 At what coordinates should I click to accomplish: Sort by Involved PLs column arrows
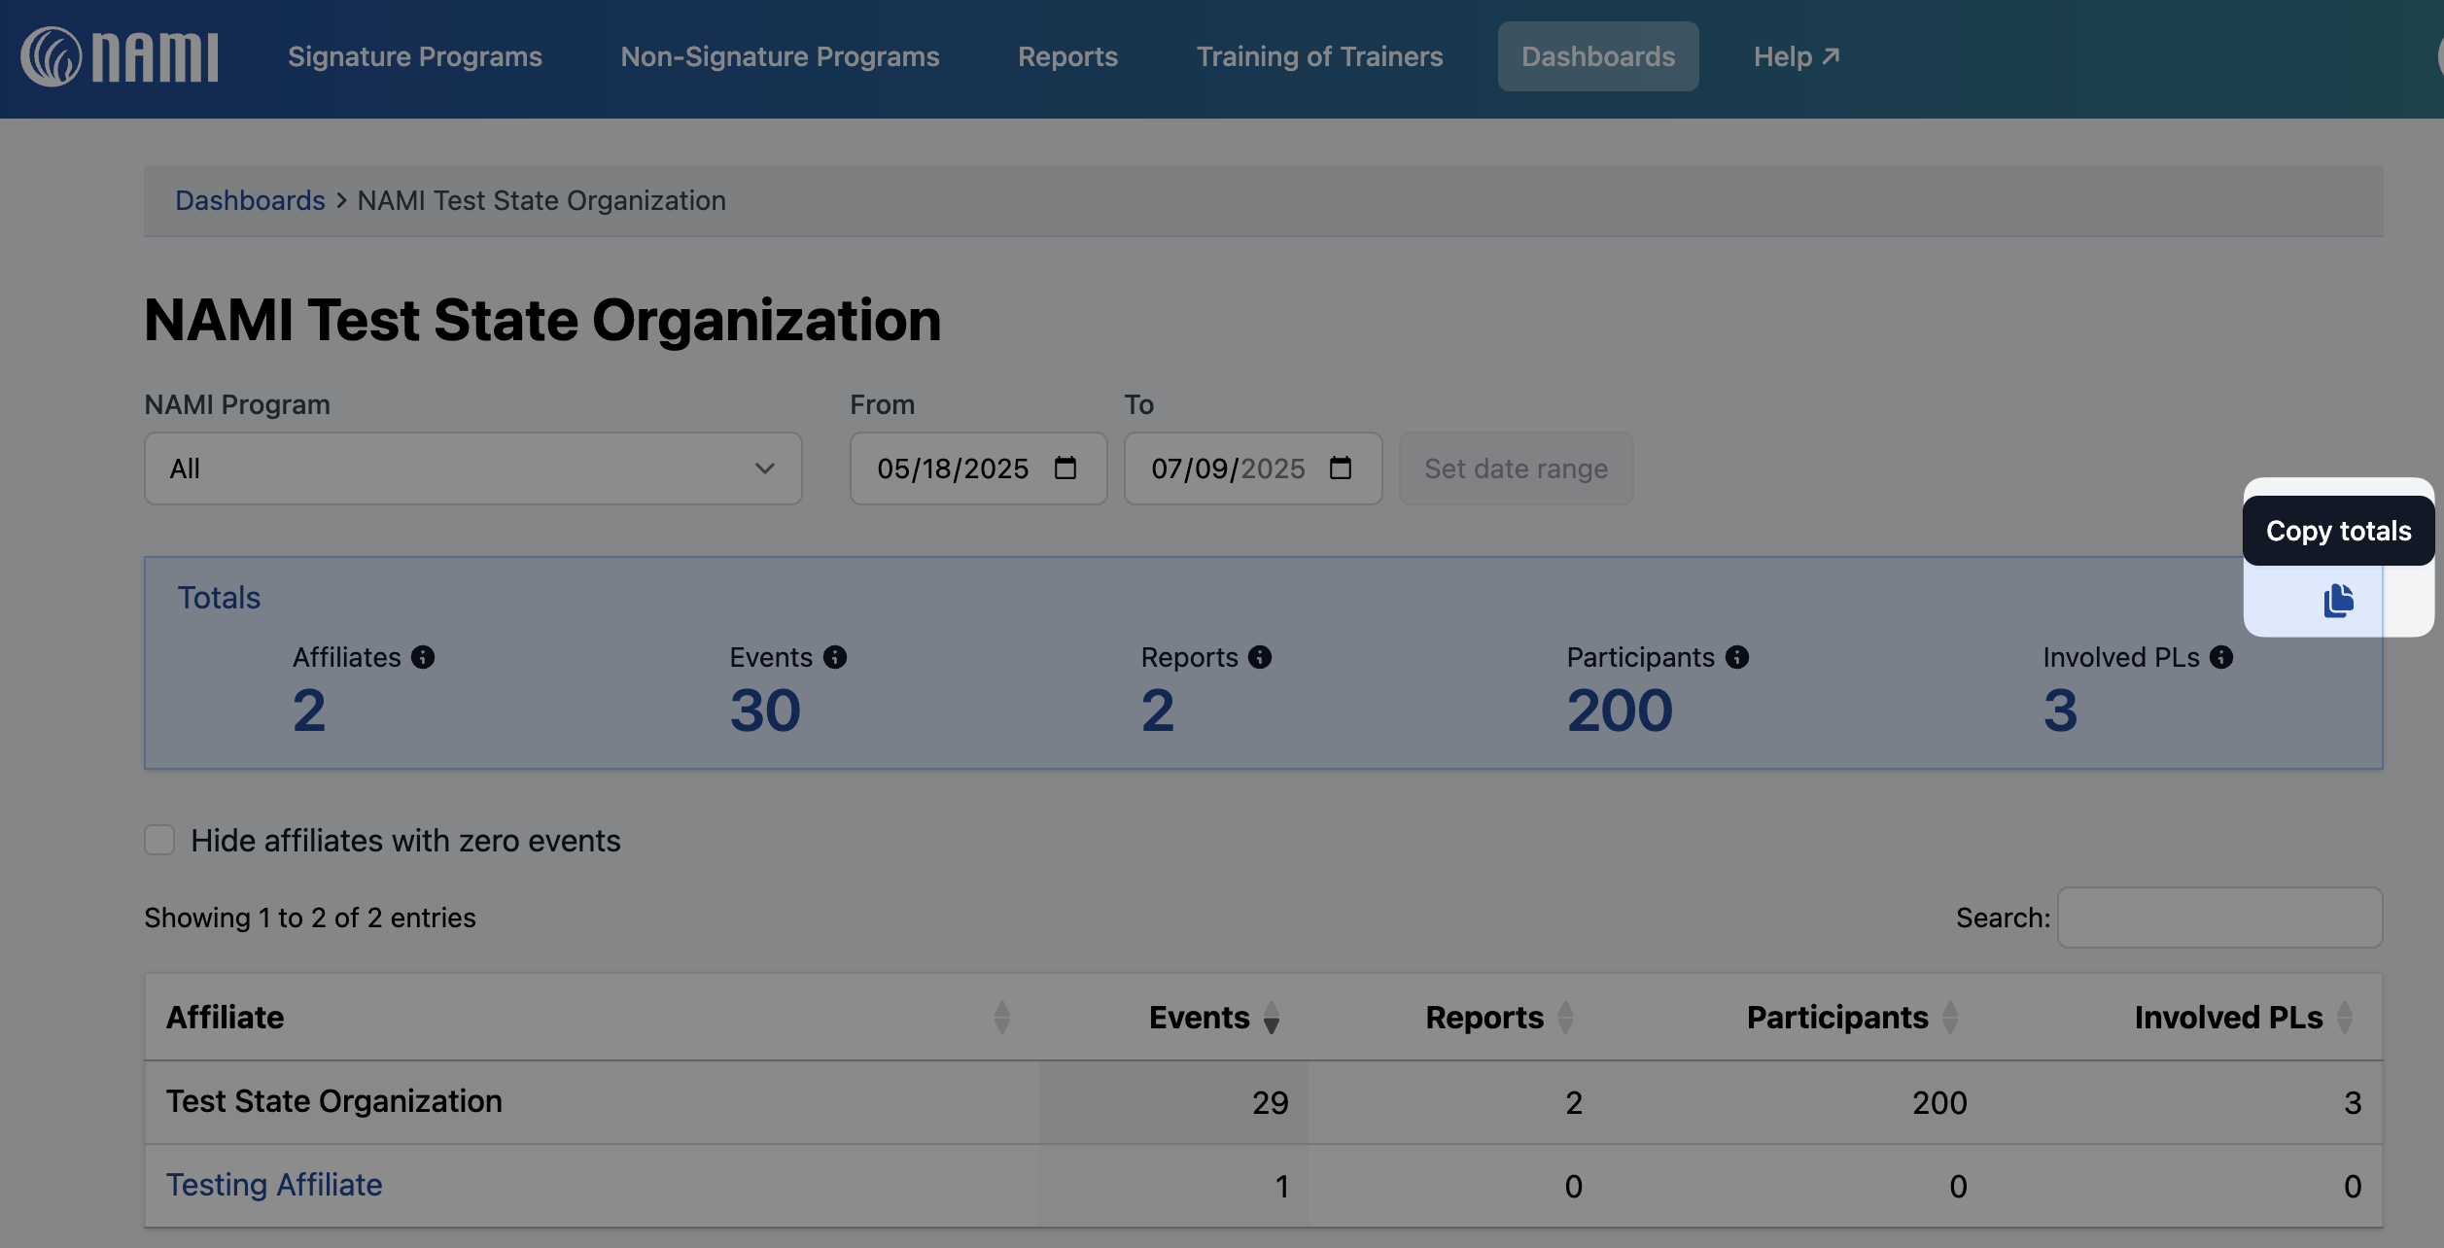(2345, 1018)
